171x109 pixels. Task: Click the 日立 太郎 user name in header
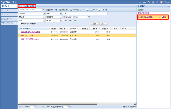point(142,3)
